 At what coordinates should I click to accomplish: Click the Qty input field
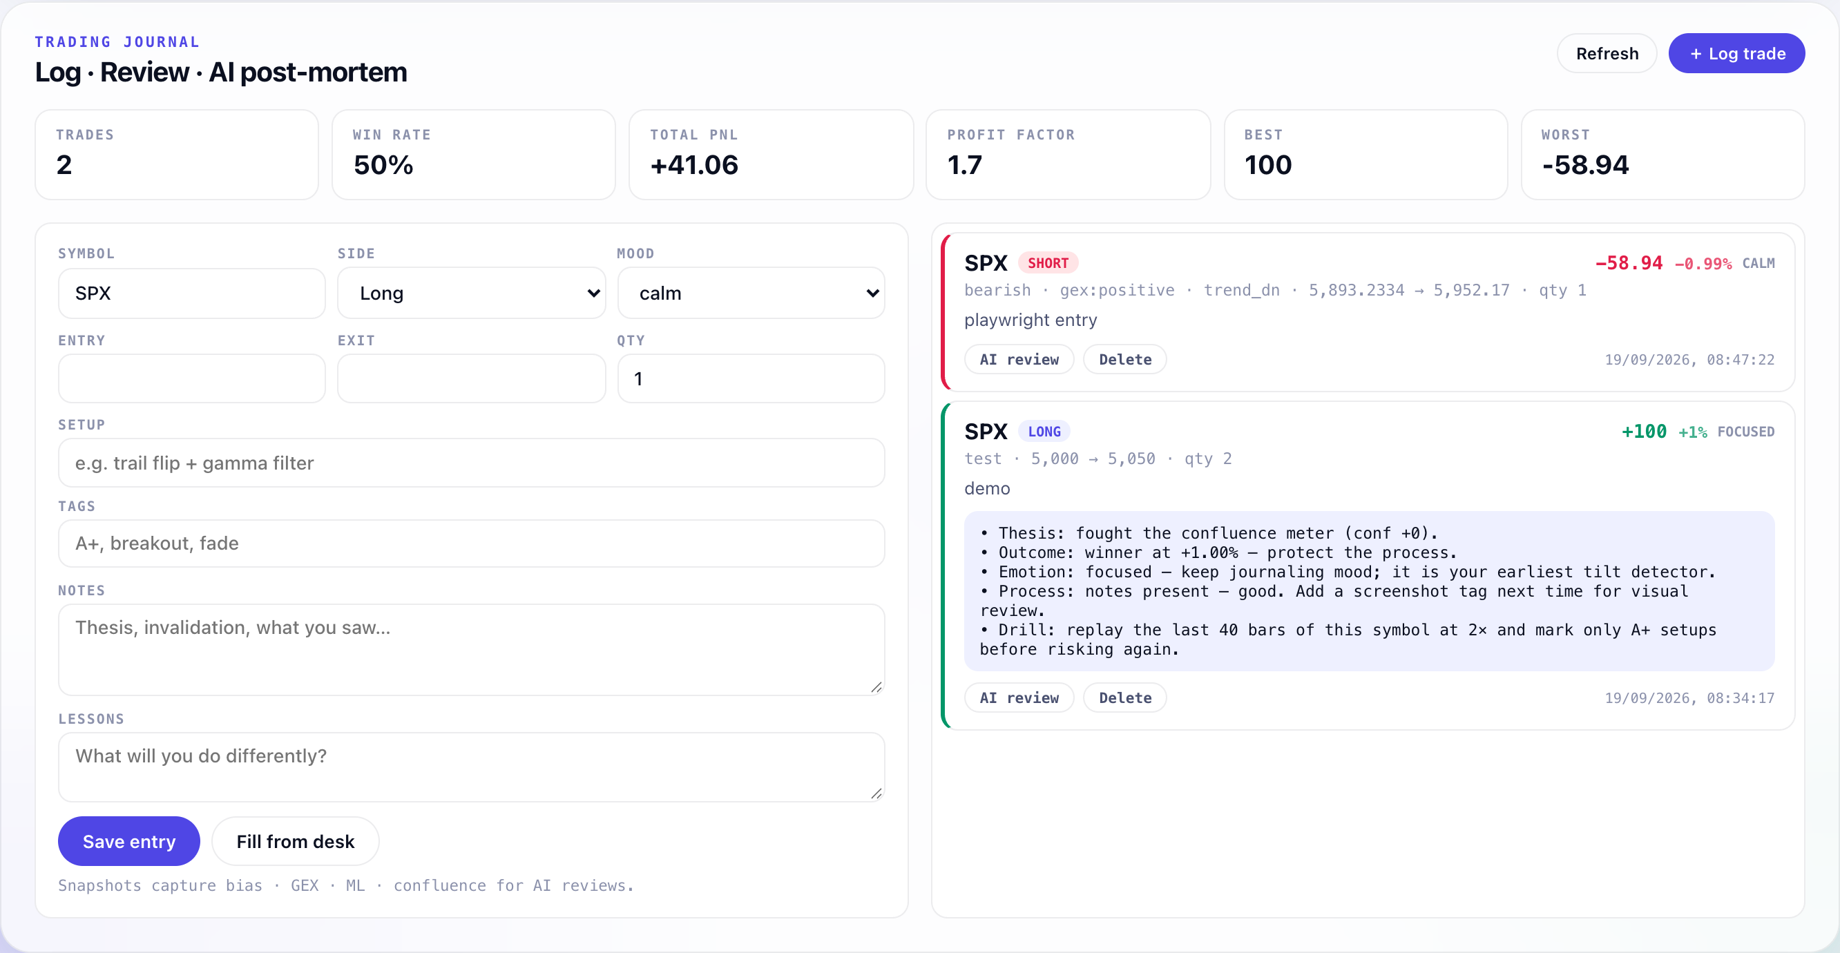pos(751,378)
